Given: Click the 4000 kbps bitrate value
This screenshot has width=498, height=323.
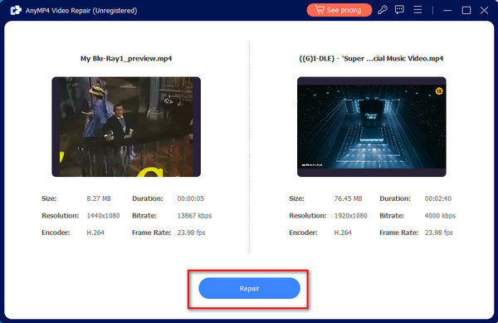Looking at the screenshot, I should tap(440, 216).
